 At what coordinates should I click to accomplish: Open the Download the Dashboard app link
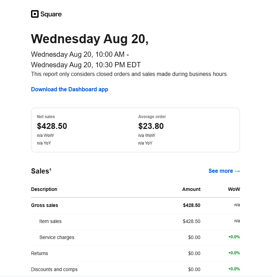pos(69,89)
